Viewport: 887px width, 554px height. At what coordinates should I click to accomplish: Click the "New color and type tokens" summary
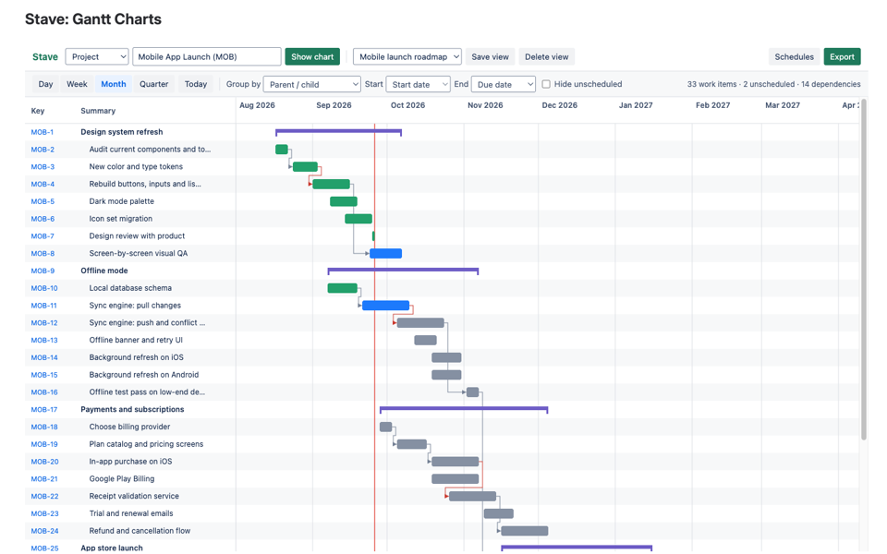click(x=136, y=167)
